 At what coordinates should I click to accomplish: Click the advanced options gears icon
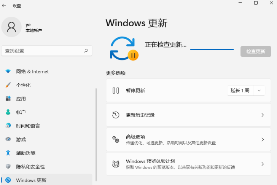(x=116, y=139)
